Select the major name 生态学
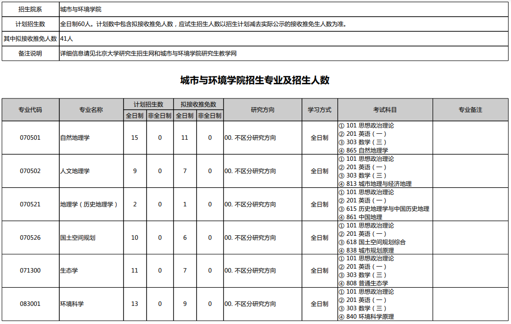The image size is (511, 324). pos(69,271)
